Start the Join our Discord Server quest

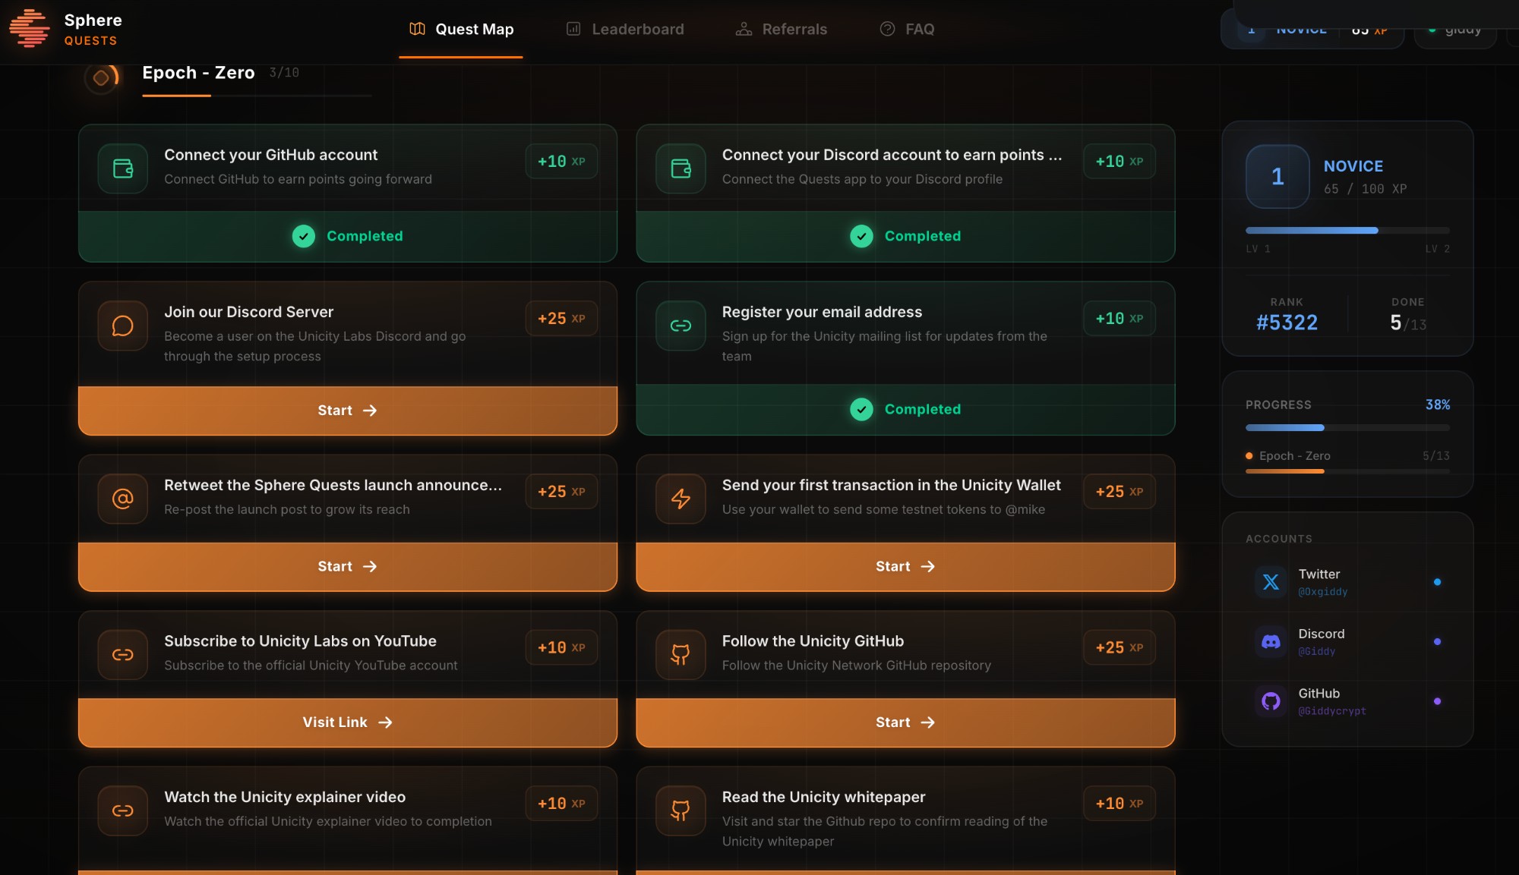click(x=347, y=411)
